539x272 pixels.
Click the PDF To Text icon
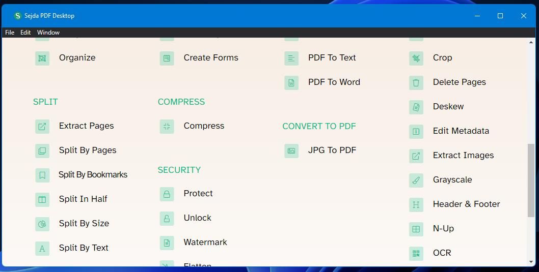point(291,58)
